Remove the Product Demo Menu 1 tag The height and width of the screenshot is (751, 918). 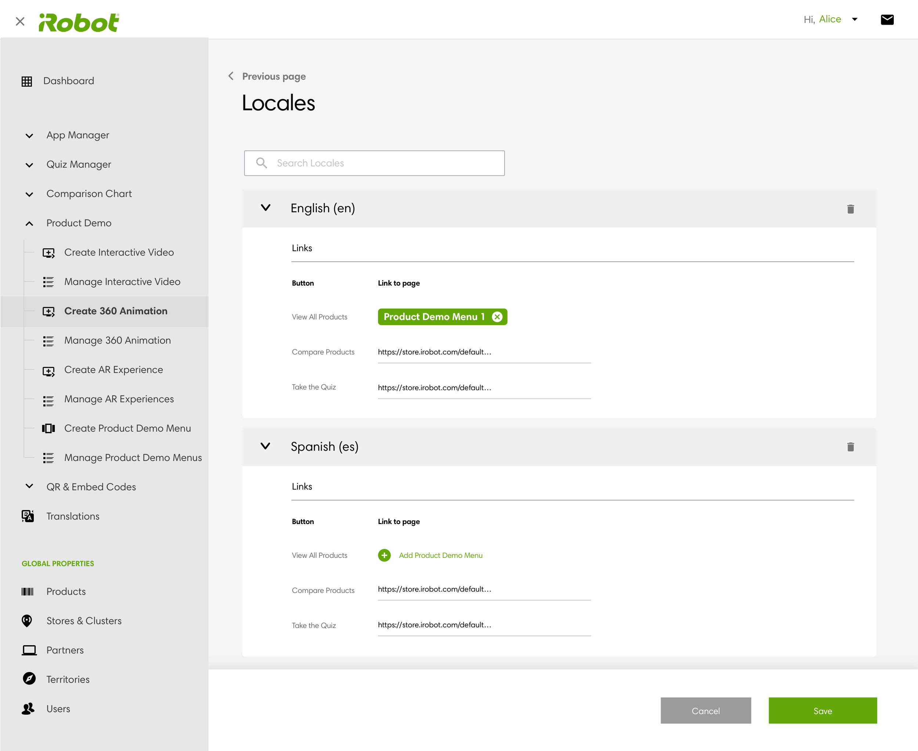click(497, 317)
